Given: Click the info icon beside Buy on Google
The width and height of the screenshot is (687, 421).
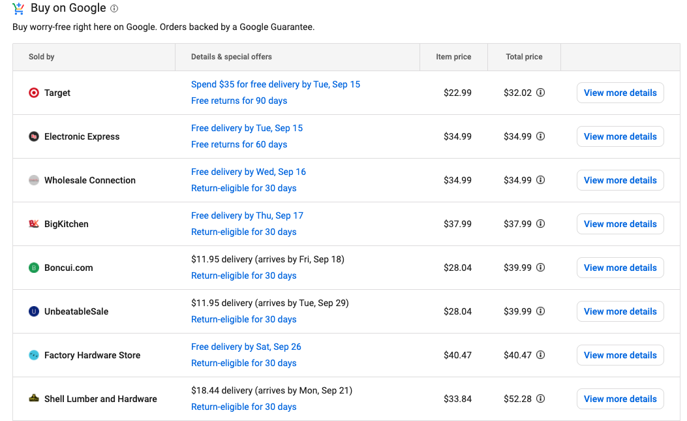Looking at the screenshot, I should (x=114, y=8).
